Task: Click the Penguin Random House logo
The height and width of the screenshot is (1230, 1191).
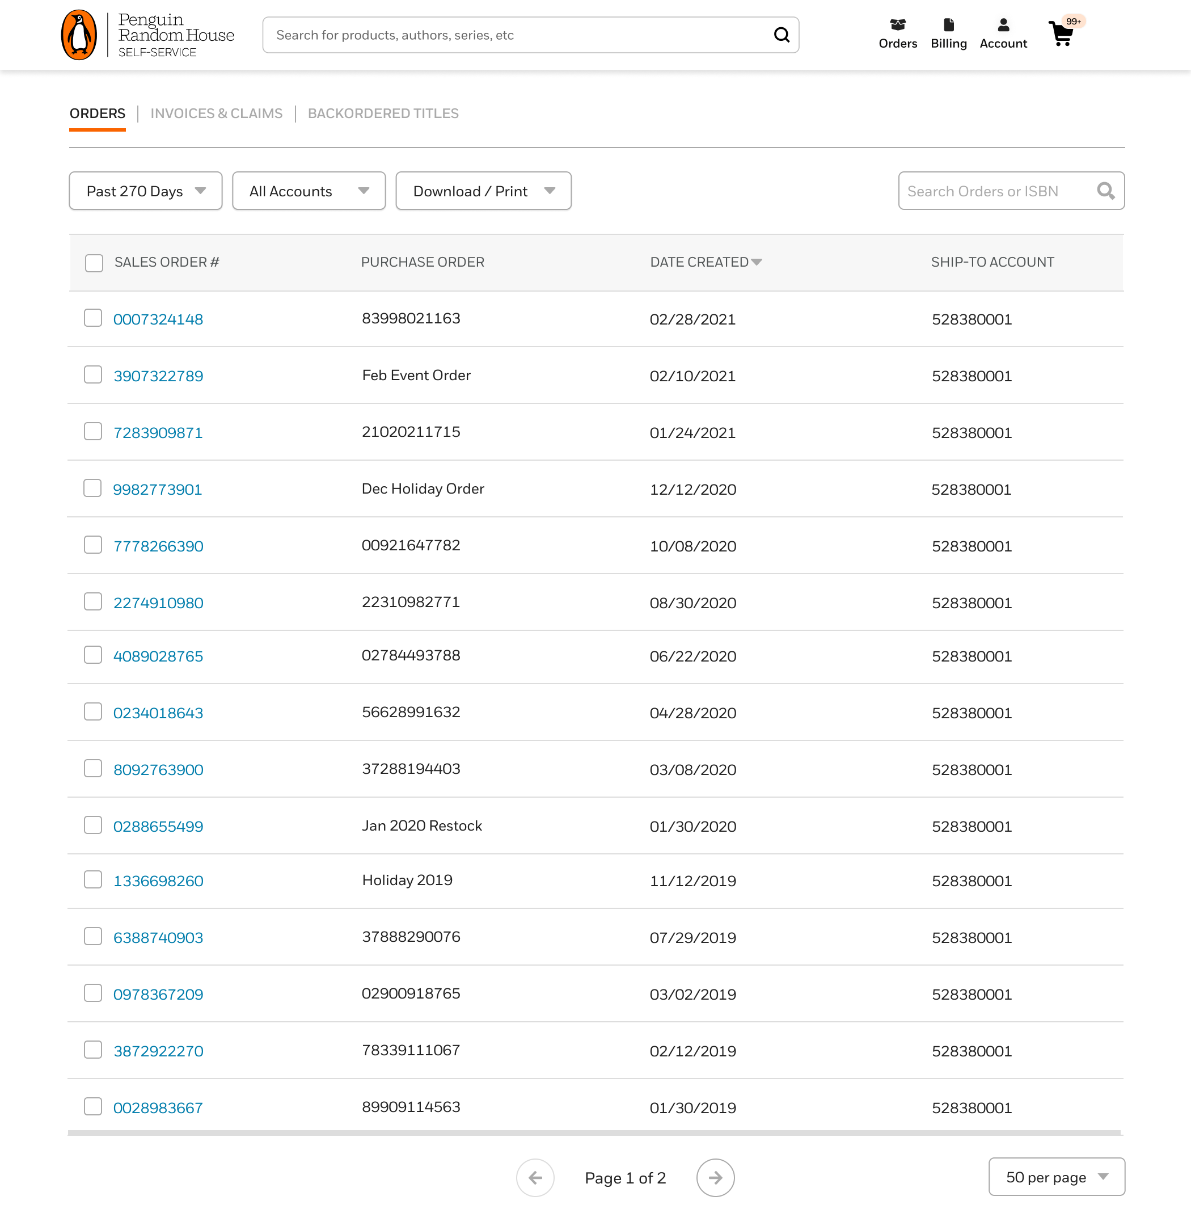Action: point(147,35)
